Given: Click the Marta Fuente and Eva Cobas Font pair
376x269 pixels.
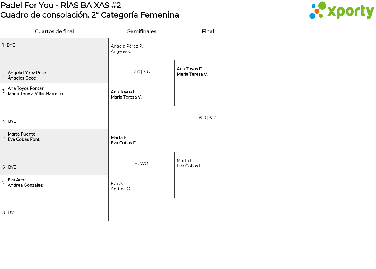Looking at the screenshot, I should (x=23, y=137).
